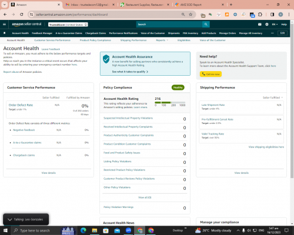Screen dimensions: 294x235
Task: Click the volume speaker tray icon
Action: (x=249, y=230)
